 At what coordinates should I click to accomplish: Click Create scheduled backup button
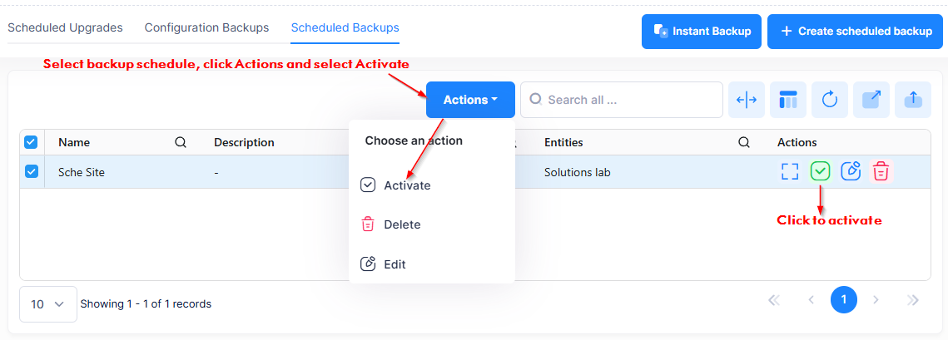point(855,32)
